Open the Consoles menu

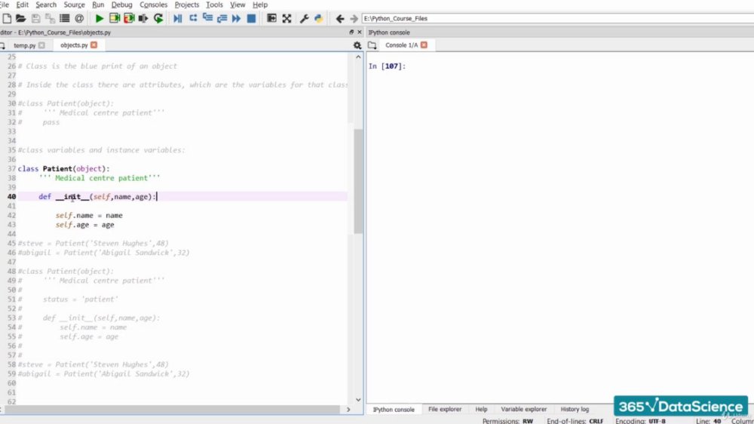point(153,5)
